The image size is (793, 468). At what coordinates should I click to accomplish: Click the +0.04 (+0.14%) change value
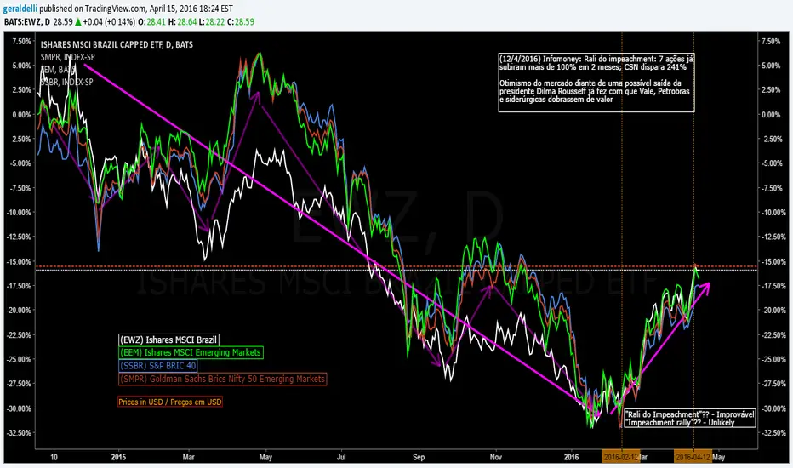109,22
